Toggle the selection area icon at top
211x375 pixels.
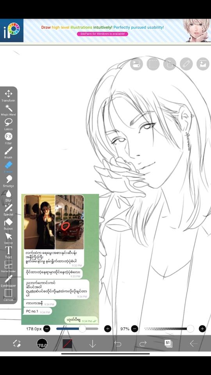(x=153, y=64)
